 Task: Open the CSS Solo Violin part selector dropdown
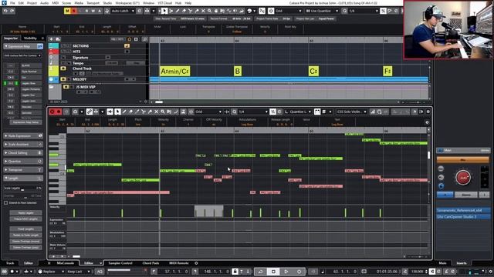pyautogui.click(x=352, y=112)
